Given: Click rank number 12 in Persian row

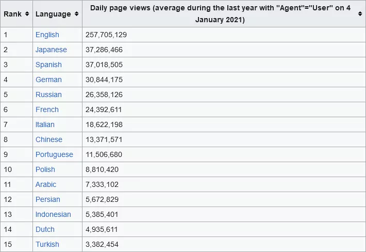Looking at the screenshot, I should pyautogui.click(x=8, y=199).
